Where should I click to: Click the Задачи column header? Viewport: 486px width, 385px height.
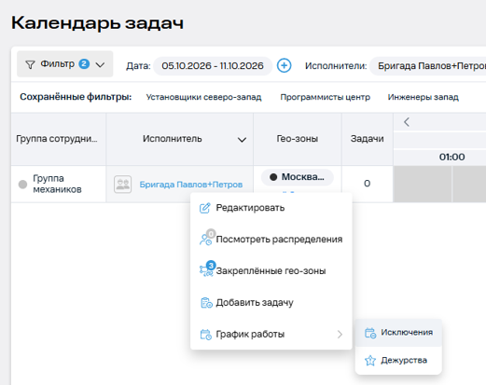(367, 139)
